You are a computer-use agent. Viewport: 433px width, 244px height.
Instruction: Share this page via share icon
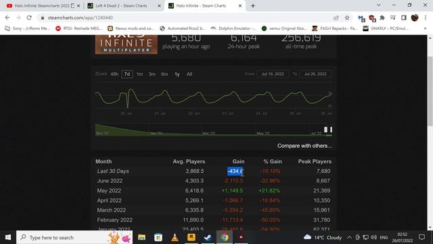(x=336, y=18)
